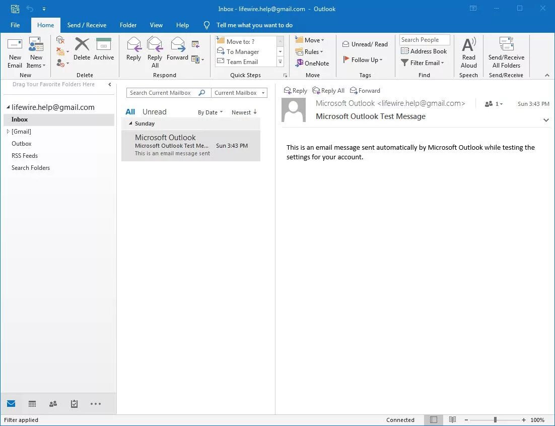Screen dimensions: 555x426
Task: Open Manage Quick Steps dialog launcher
Action: tap(285, 75)
